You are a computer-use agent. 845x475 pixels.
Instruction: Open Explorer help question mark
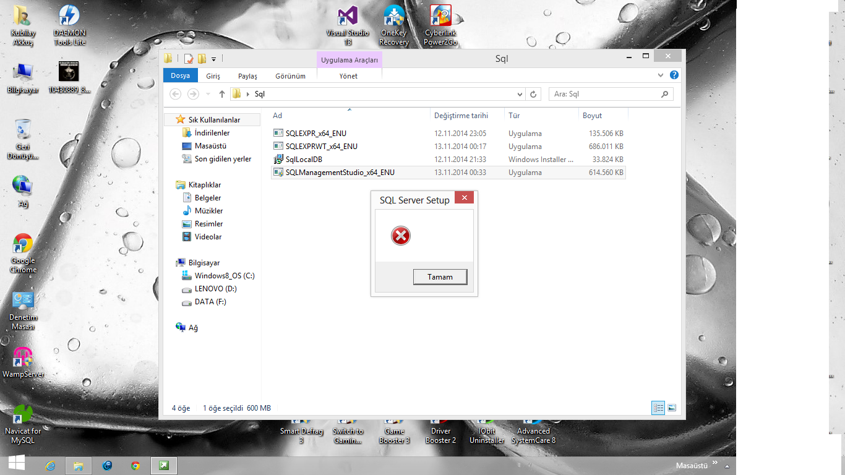tap(674, 75)
